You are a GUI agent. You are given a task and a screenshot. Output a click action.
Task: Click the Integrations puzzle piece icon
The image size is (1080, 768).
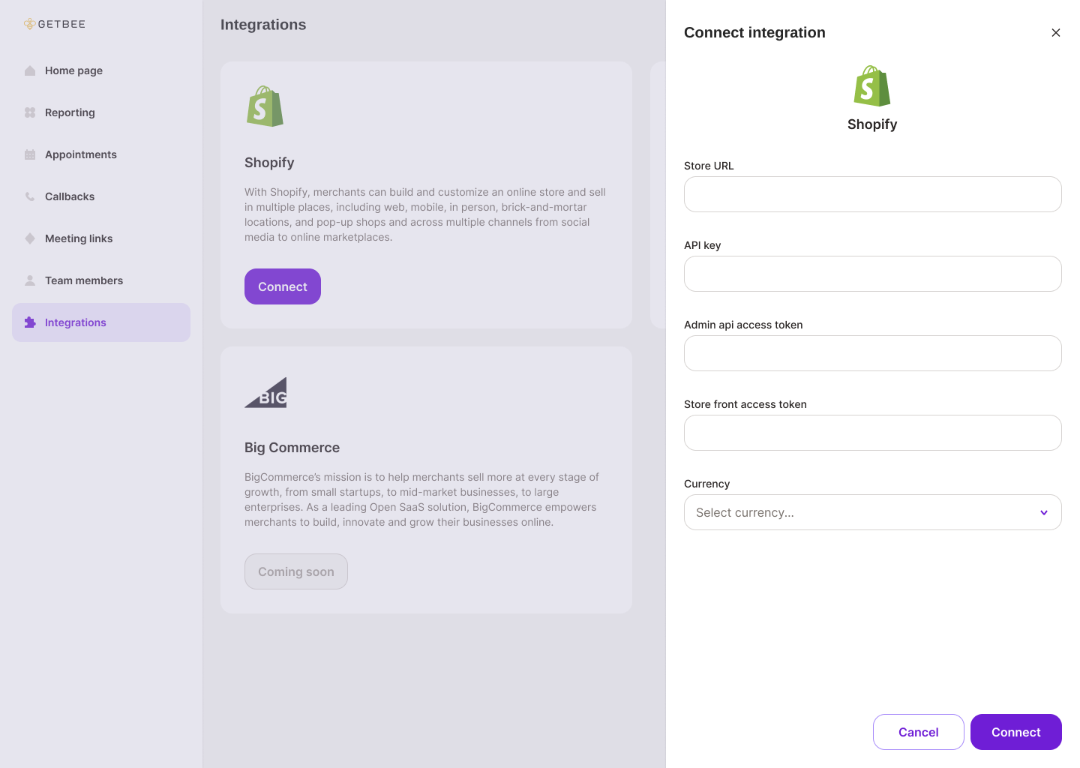coord(30,322)
